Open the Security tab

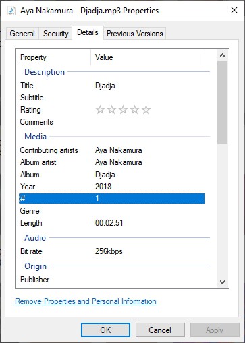[x=55, y=34]
